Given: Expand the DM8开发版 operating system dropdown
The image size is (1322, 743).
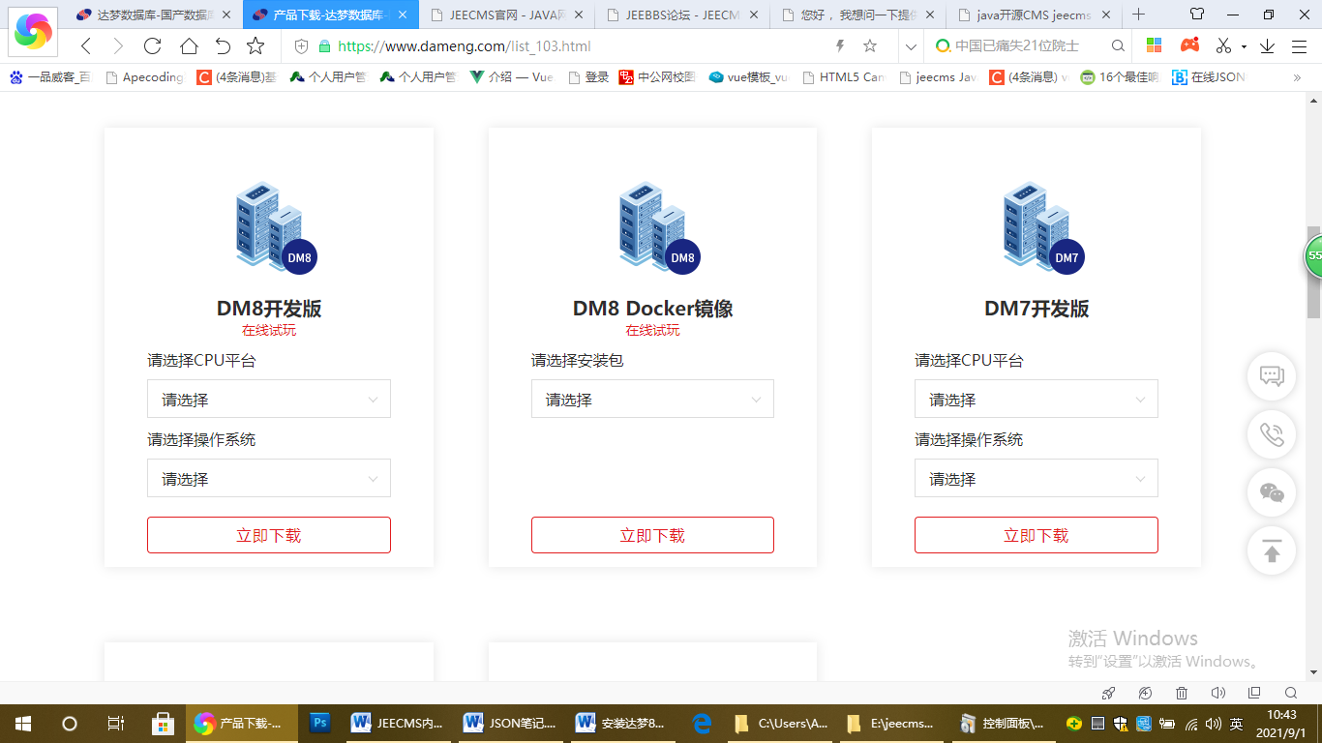Looking at the screenshot, I should click(269, 478).
